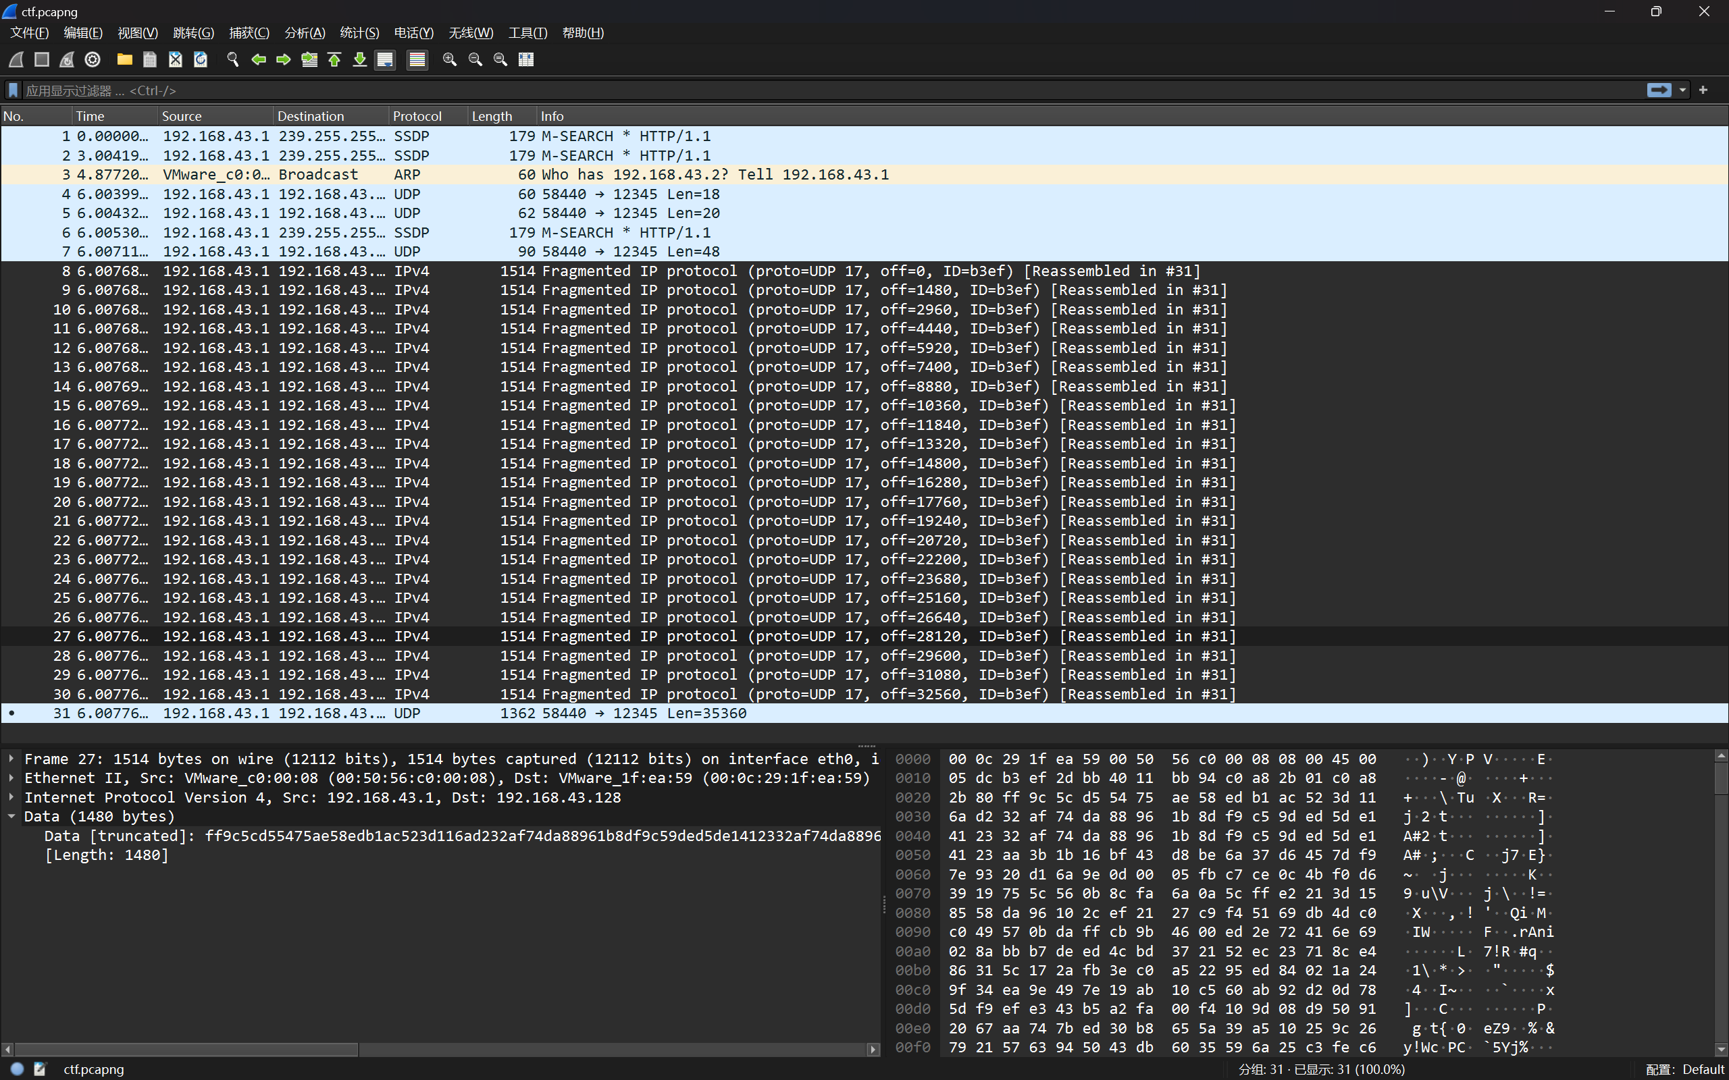Image resolution: width=1729 pixels, height=1080 pixels.
Task: Toggle auto-scroll during live capture
Action: 385,60
